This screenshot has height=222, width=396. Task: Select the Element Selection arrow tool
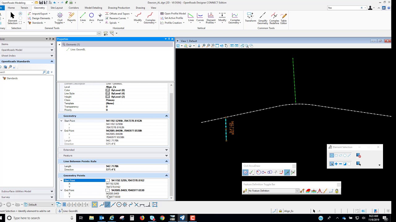click(12, 18)
